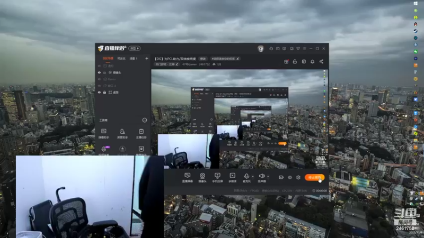Select the camera source row

coord(123,72)
